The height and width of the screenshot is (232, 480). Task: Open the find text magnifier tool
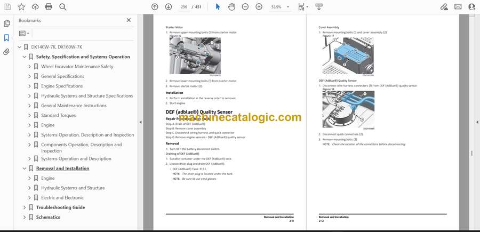pyautogui.click(x=63, y=7)
